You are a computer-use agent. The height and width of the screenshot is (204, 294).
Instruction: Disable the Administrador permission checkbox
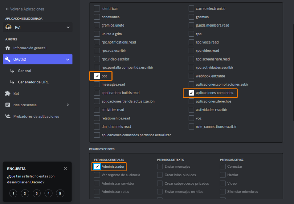[x=97, y=167]
